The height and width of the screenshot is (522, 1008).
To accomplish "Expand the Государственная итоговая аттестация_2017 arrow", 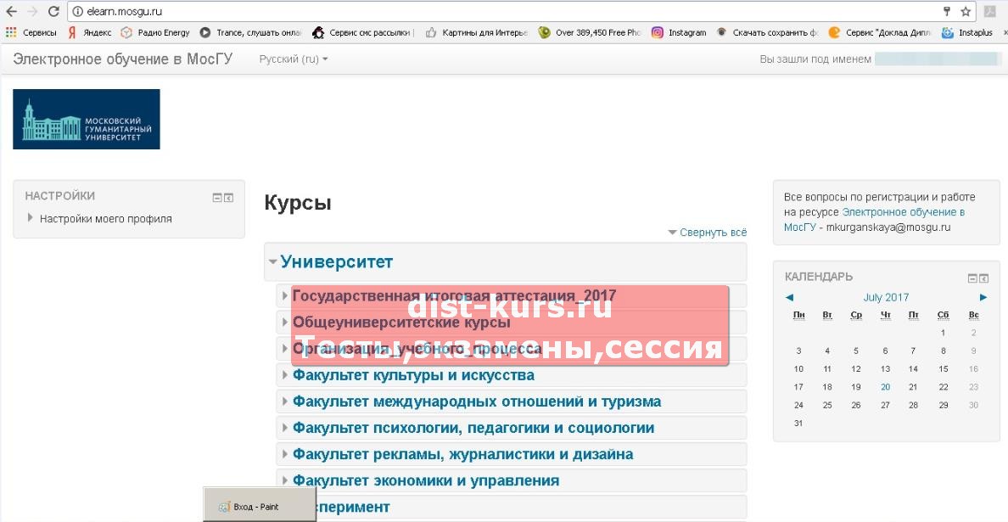I will click(x=285, y=295).
